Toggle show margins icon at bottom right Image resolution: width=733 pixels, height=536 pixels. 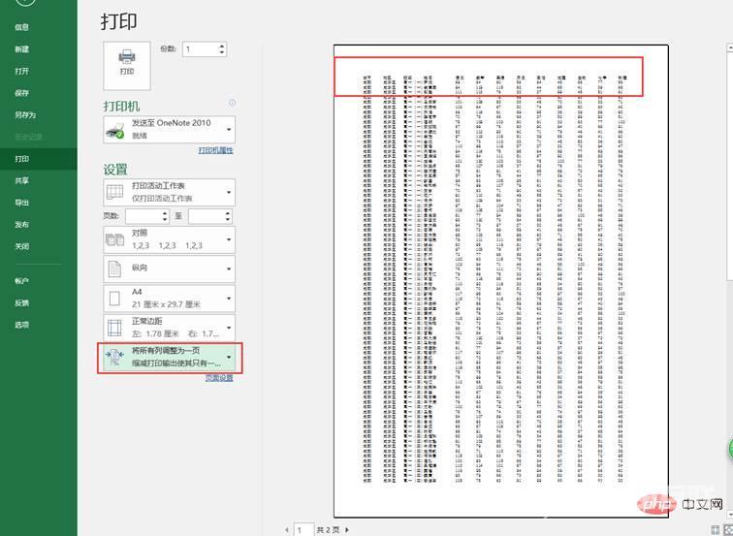[716, 530]
